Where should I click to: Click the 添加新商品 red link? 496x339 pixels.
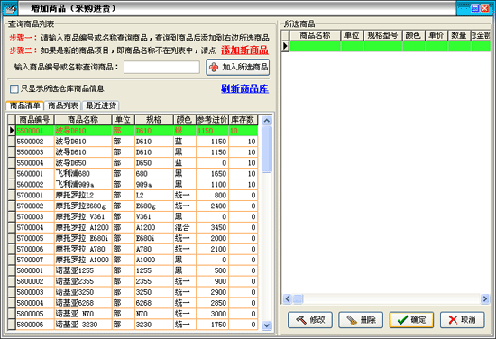pos(244,50)
